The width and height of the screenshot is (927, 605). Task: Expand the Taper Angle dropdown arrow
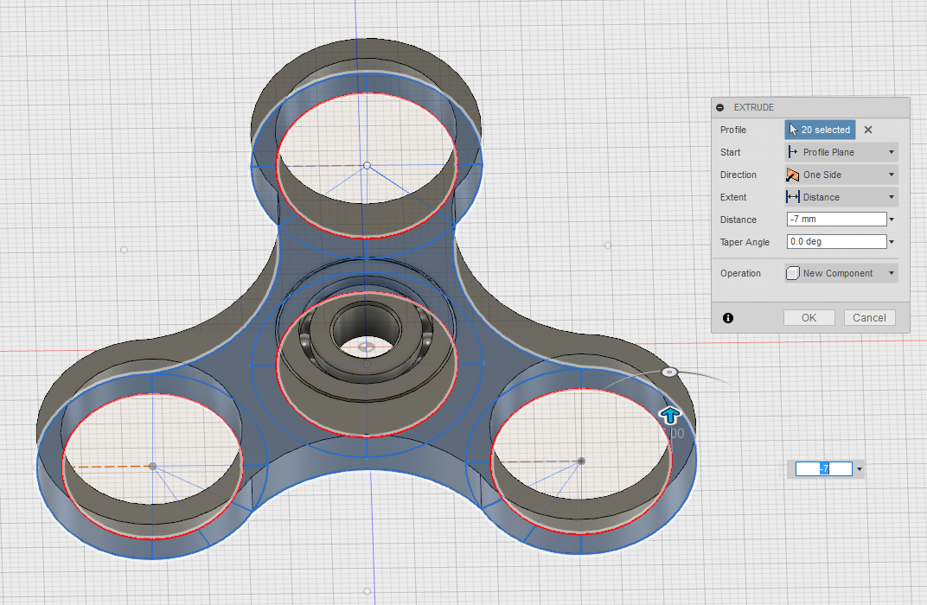[x=890, y=242]
